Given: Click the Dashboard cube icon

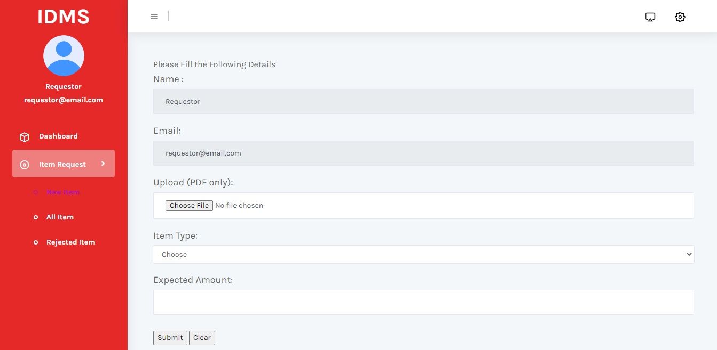Looking at the screenshot, I should pos(25,137).
